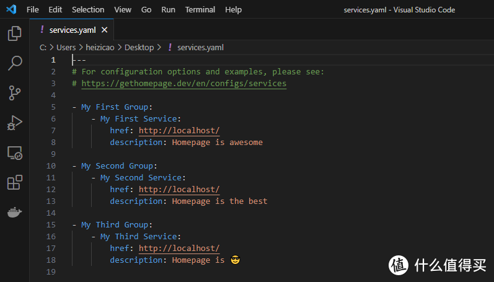This screenshot has width=494, height=282.
Task: Open the Terminal menu
Action: (200, 10)
